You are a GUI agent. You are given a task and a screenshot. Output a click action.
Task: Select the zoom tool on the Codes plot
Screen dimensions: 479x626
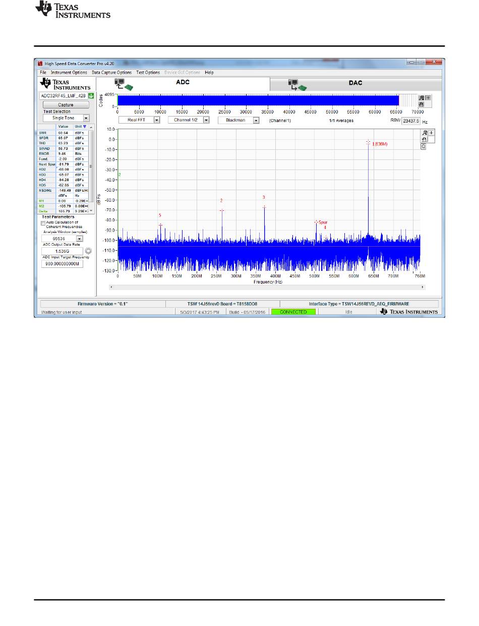coord(423,98)
